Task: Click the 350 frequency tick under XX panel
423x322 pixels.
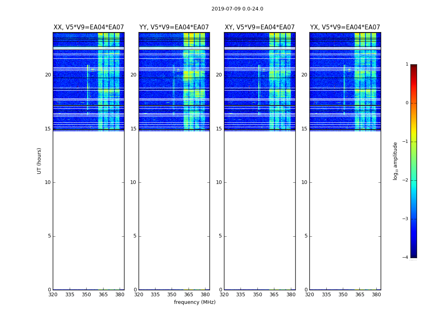Action: pos(87,295)
